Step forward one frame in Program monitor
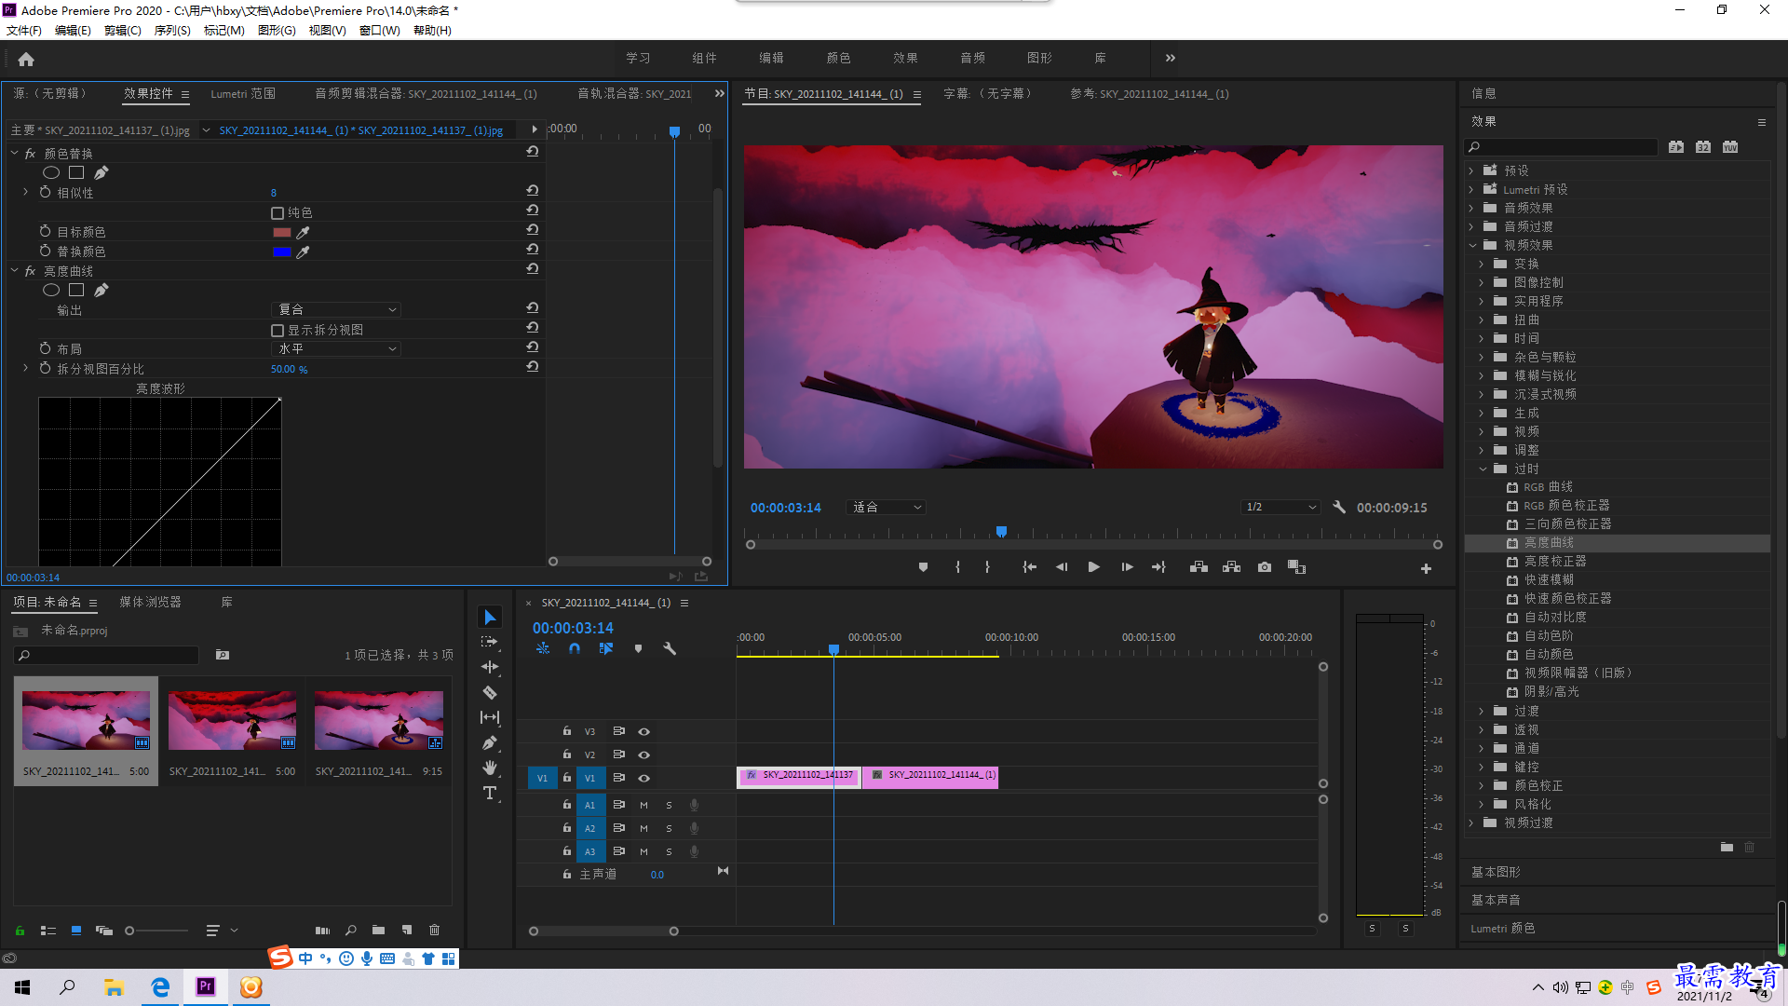Image resolution: width=1788 pixels, height=1006 pixels. click(1127, 567)
